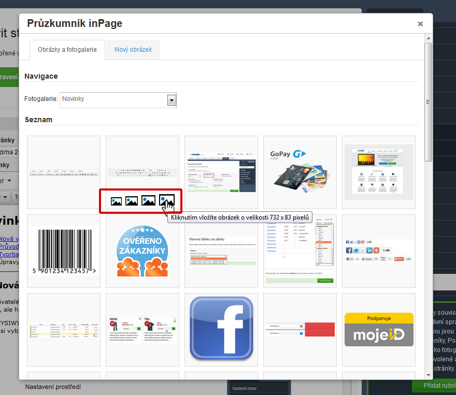Click the third image size icon
This screenshot has height=395, width=456.
coord(148,201)
